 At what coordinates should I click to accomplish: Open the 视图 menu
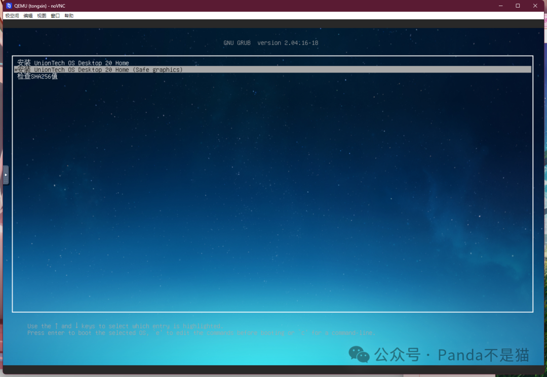click(42, 16)
